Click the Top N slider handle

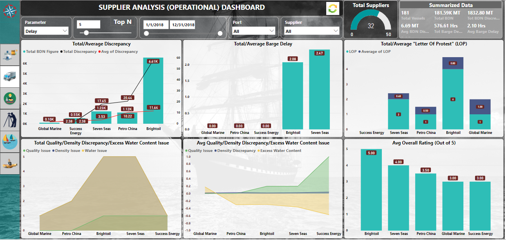(86, 33)
